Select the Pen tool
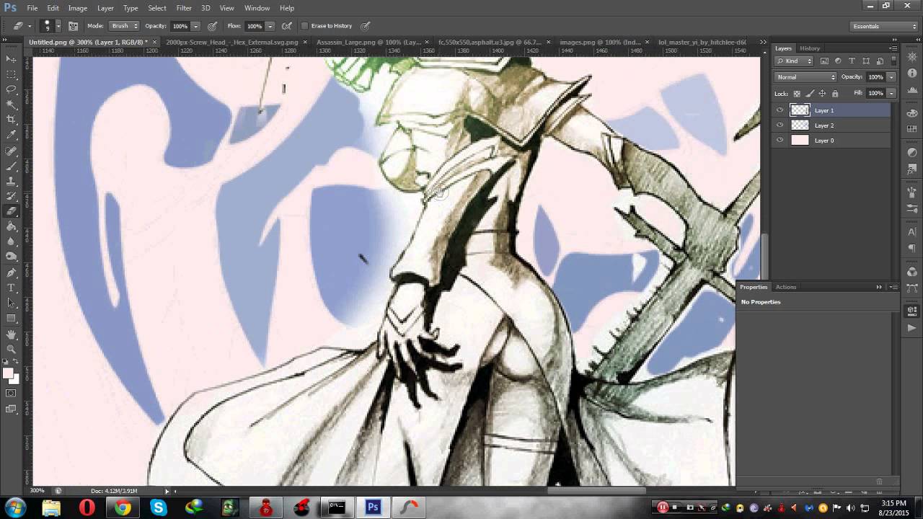 11,273
